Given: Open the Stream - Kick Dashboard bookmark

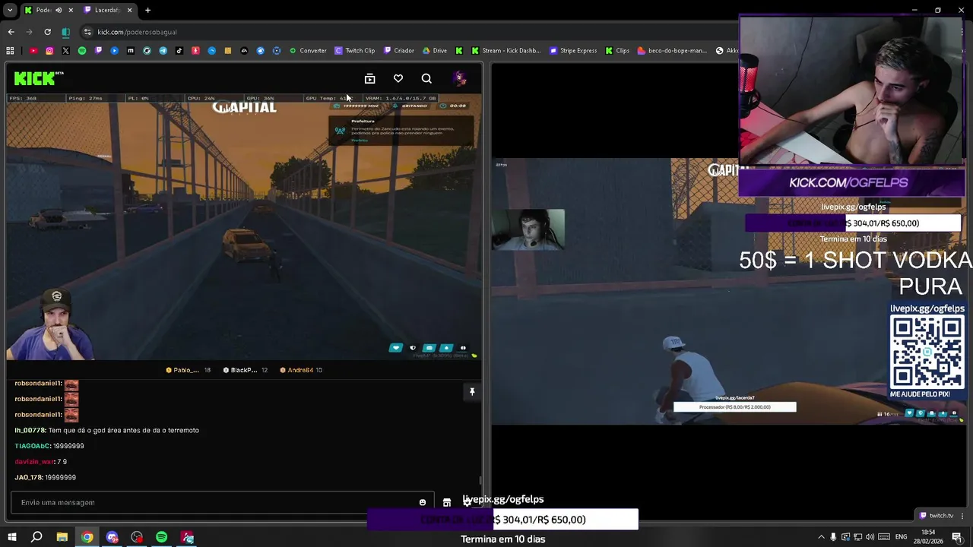Looking at the screenshot, I should 506,51.
